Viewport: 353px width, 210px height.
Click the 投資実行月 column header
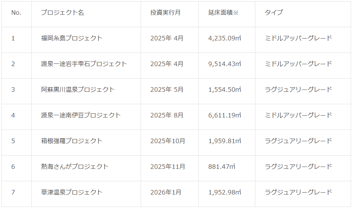tap(166, 12)
